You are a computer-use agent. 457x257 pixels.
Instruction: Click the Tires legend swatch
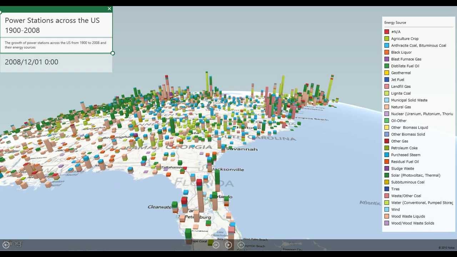(387, 189)
